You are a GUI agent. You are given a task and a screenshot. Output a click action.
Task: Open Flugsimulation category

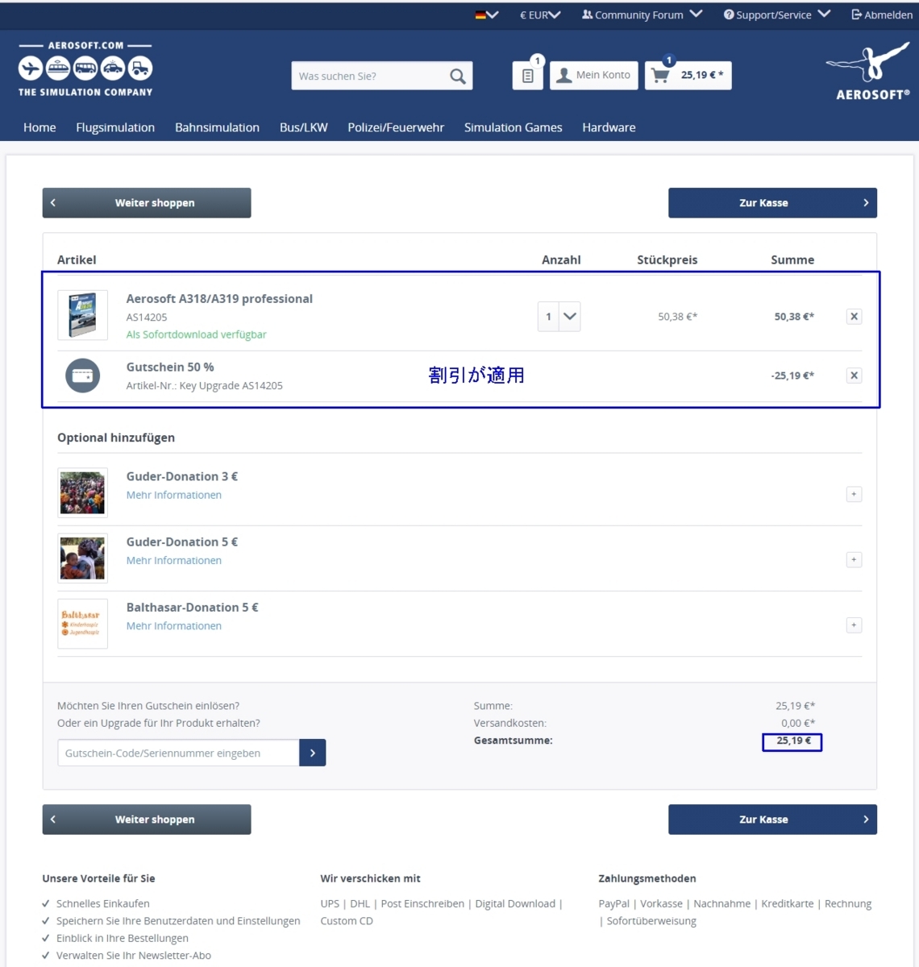click(x=115, y=127)
